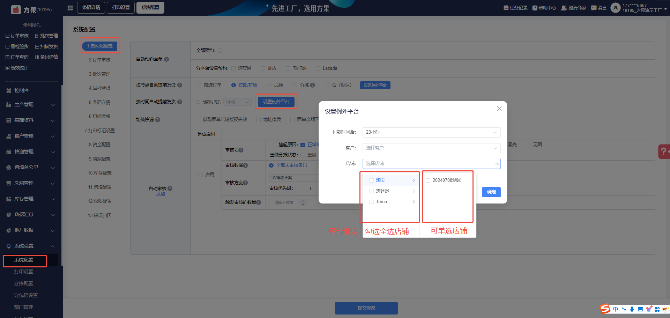
Task: Click the help icon beside 审核项
Action: pos(241,150)
